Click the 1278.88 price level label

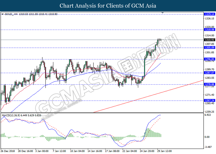coord(210,84)
